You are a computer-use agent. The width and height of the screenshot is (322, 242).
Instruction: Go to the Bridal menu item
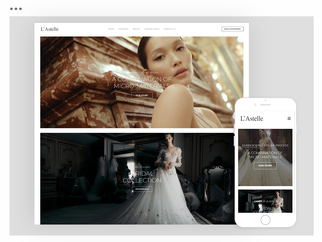pyautogui.click(x=136, y=29)
